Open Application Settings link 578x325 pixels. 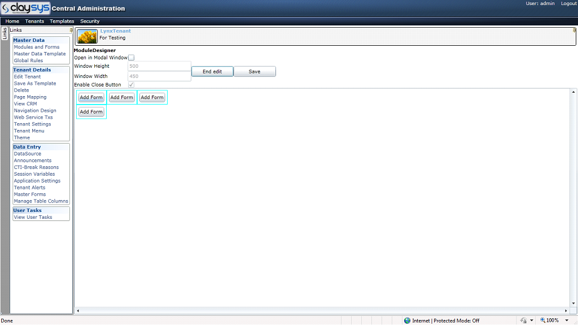(x=37, y=181)
